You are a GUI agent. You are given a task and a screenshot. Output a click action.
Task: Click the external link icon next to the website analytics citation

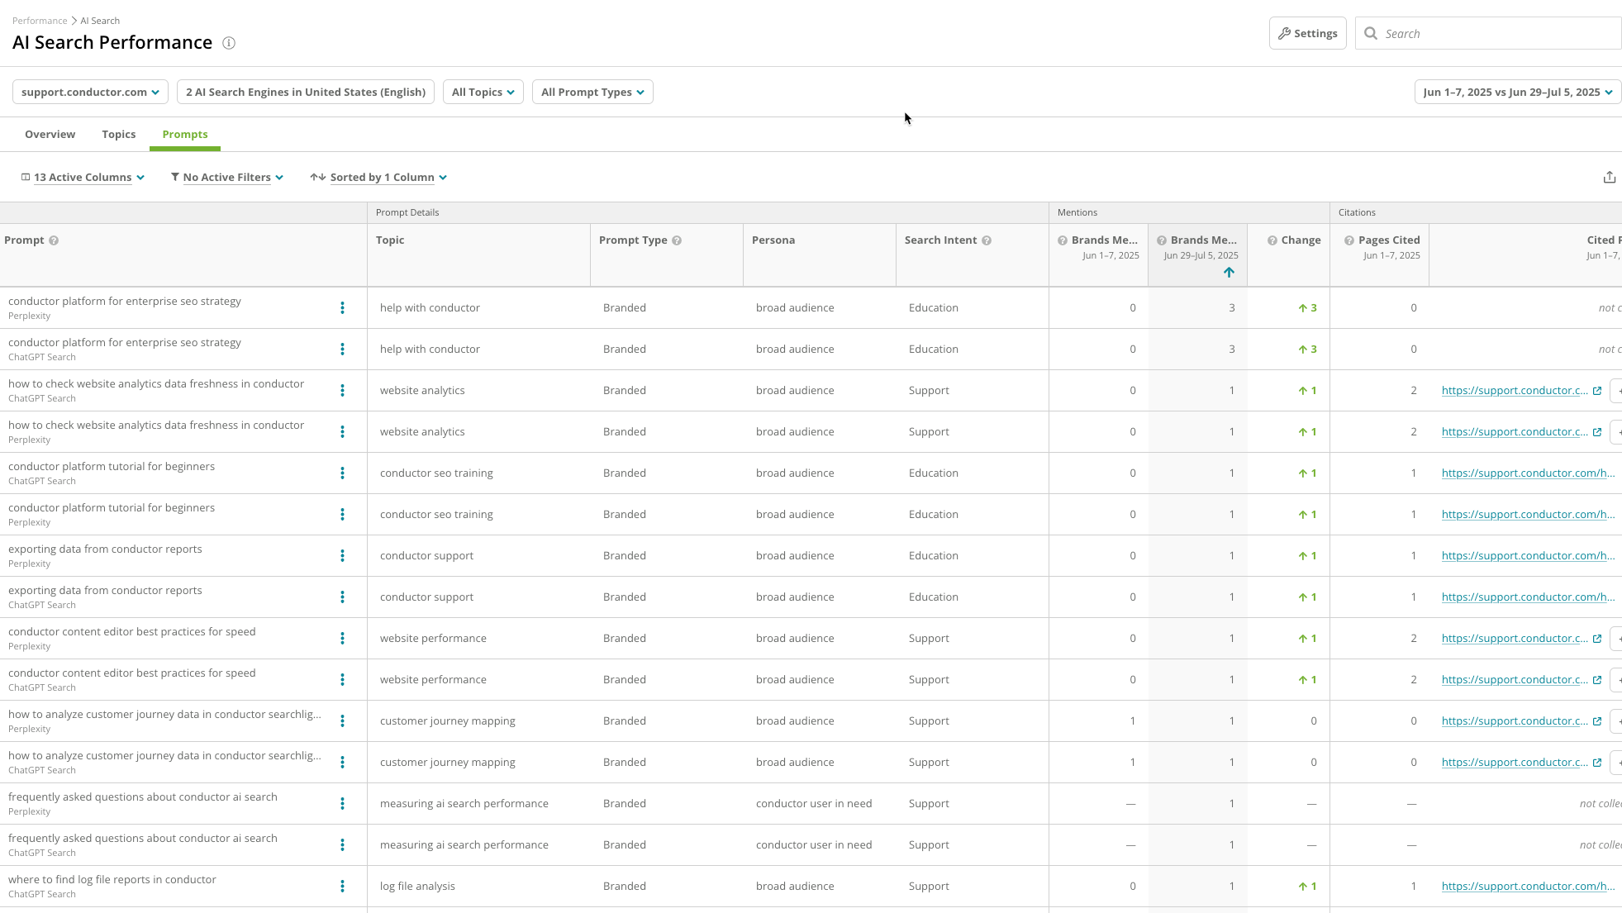pyautogui.click(x=1597, y=390)
